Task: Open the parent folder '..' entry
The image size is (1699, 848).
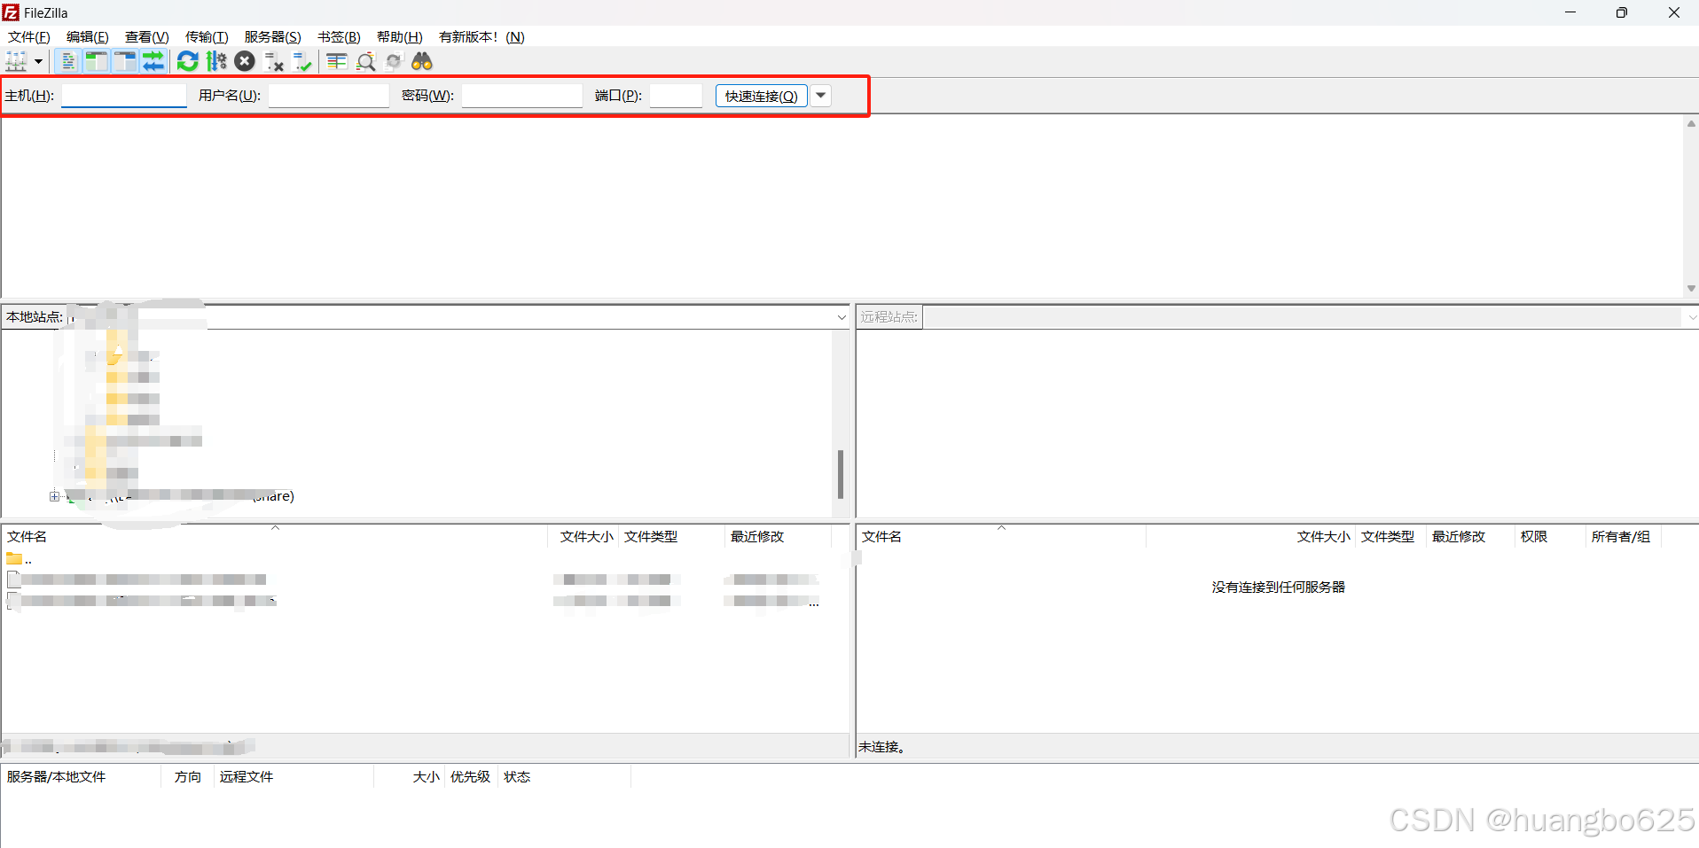Action: coord(20,559)
